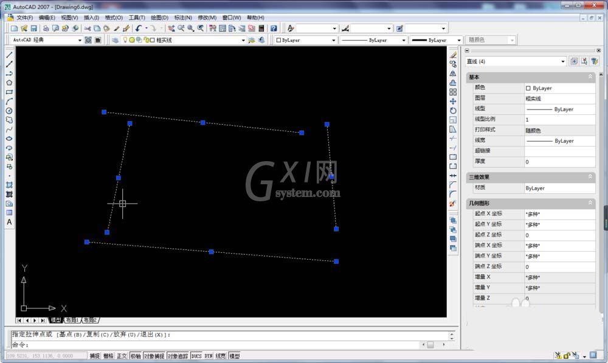This screenshot has width=608, height=363.
Task: Toggle 线宽 lineweight display in status bar
Action: pyautogui.click(x=221, y=356)
